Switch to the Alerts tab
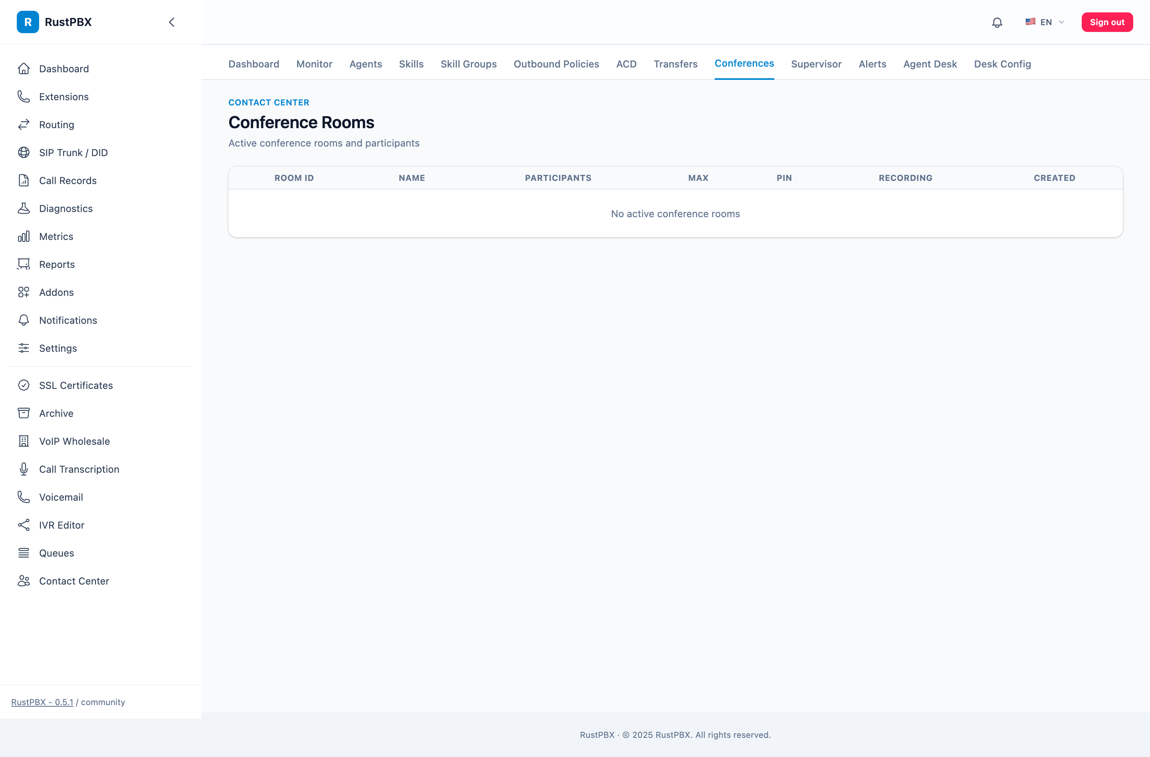1150x757 pixels. [872, 64]
